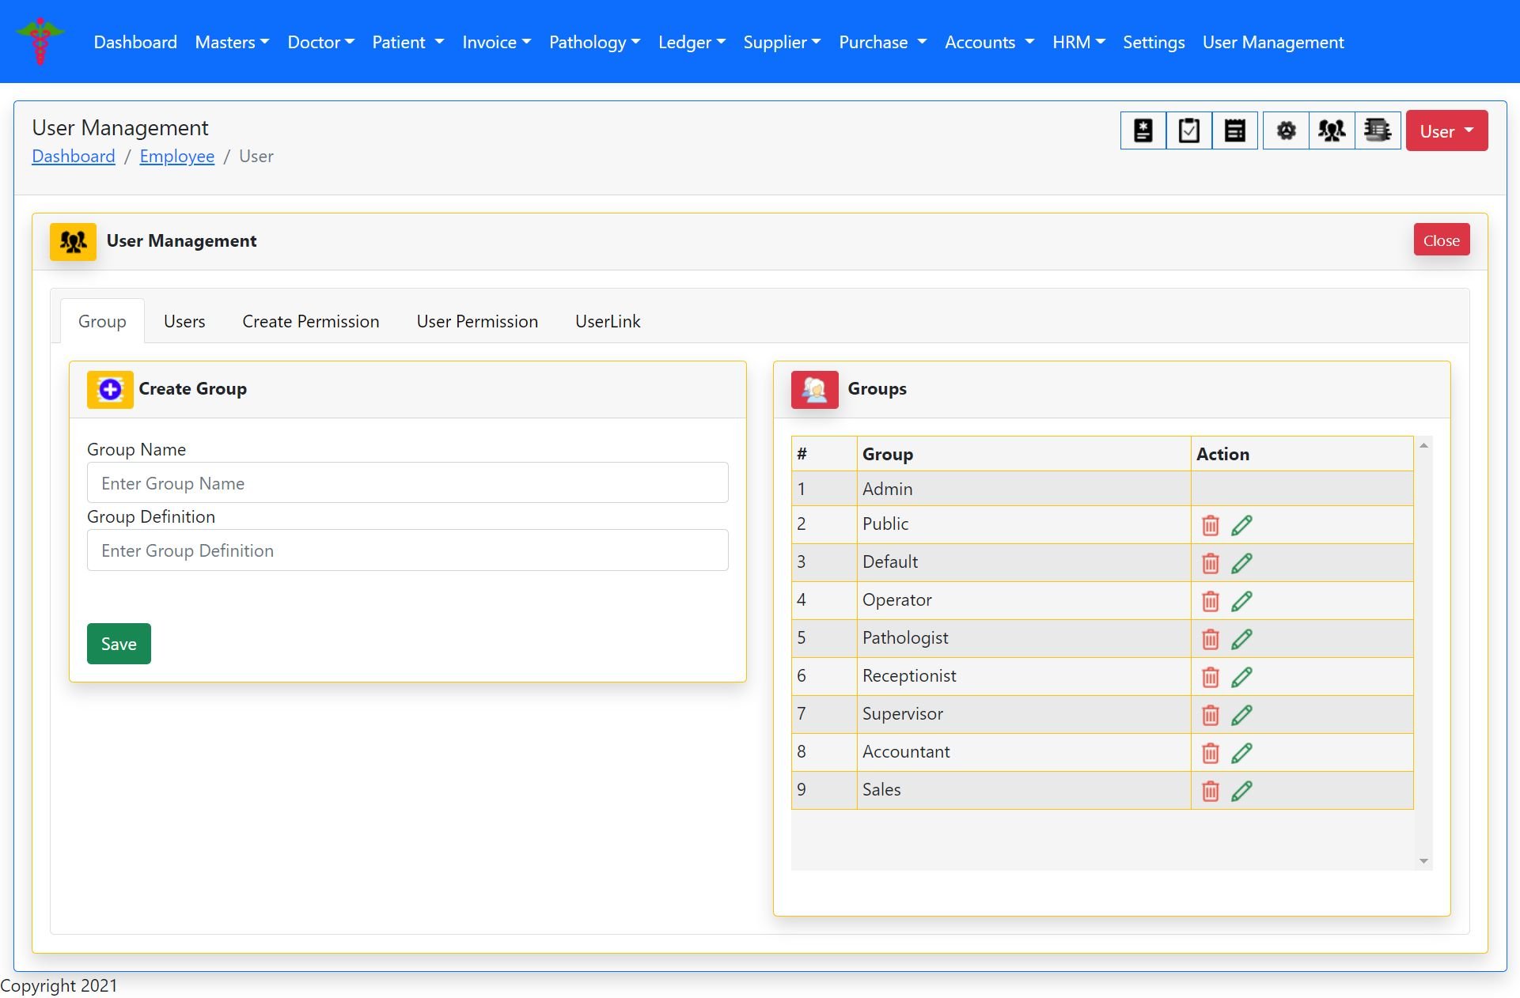The width and height of the screenshot is (1520, 998).
Task: Click the people group toolbar icon
Action: [1332, 130]
